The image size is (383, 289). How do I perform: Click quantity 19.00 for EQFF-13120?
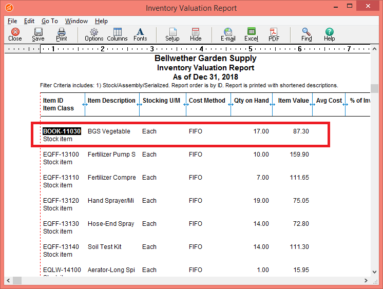pyautogui.click(x=261, y=201)
